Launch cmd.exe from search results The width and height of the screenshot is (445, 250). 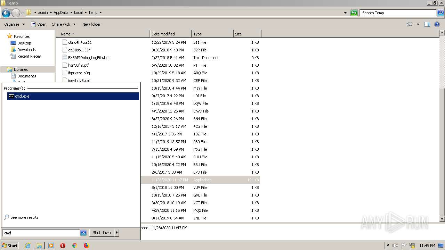[x=73, y=96]
